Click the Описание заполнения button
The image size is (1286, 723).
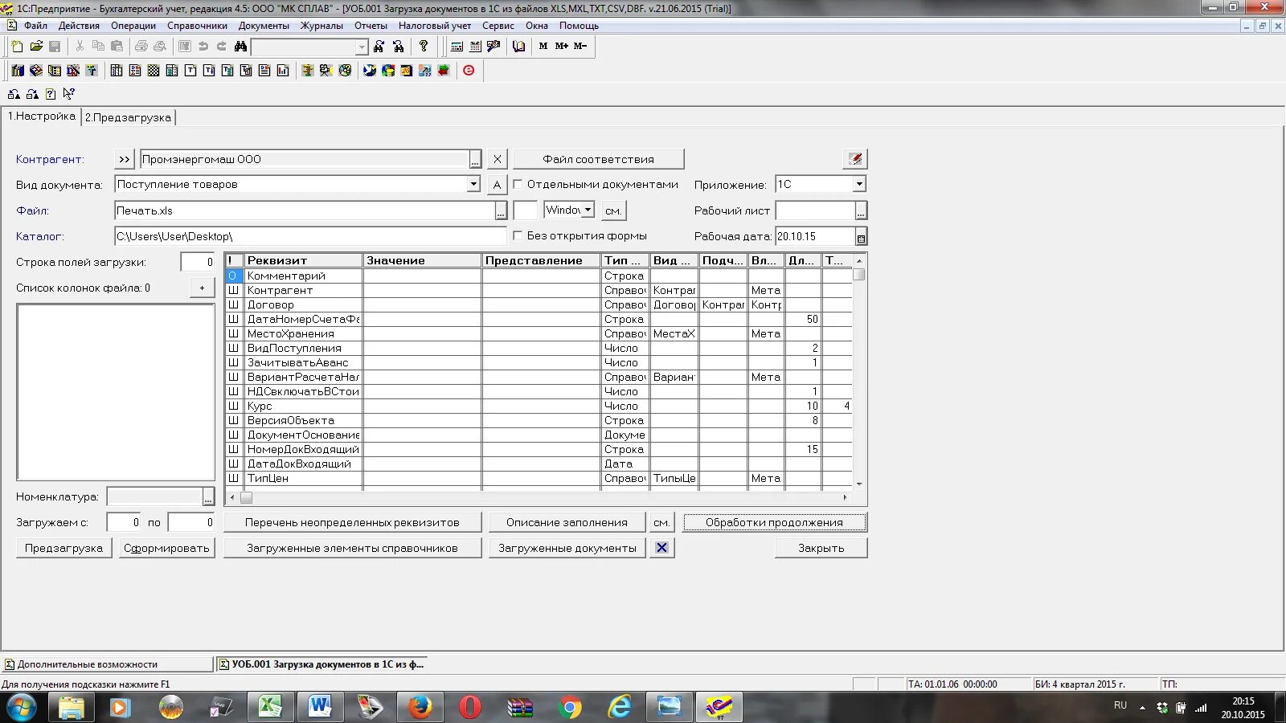(x=567, y=522)
